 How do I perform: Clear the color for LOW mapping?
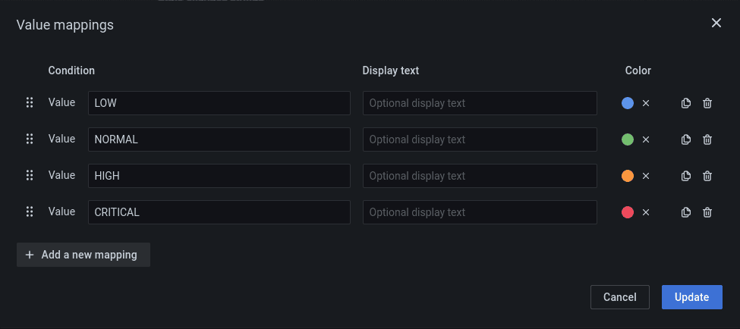646,103
